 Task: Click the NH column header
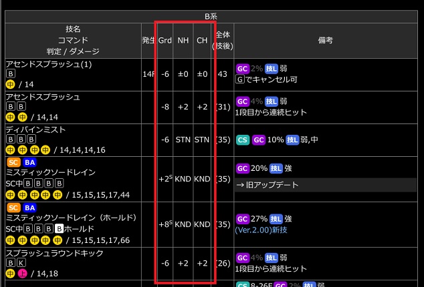point(183,40)
